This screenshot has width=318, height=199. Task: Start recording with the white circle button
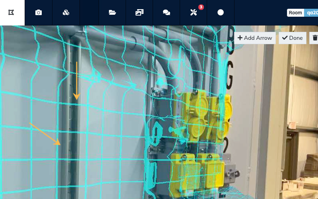221,13
